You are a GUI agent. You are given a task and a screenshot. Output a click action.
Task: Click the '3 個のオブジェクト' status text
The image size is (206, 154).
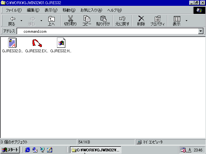tap(14, 142)
